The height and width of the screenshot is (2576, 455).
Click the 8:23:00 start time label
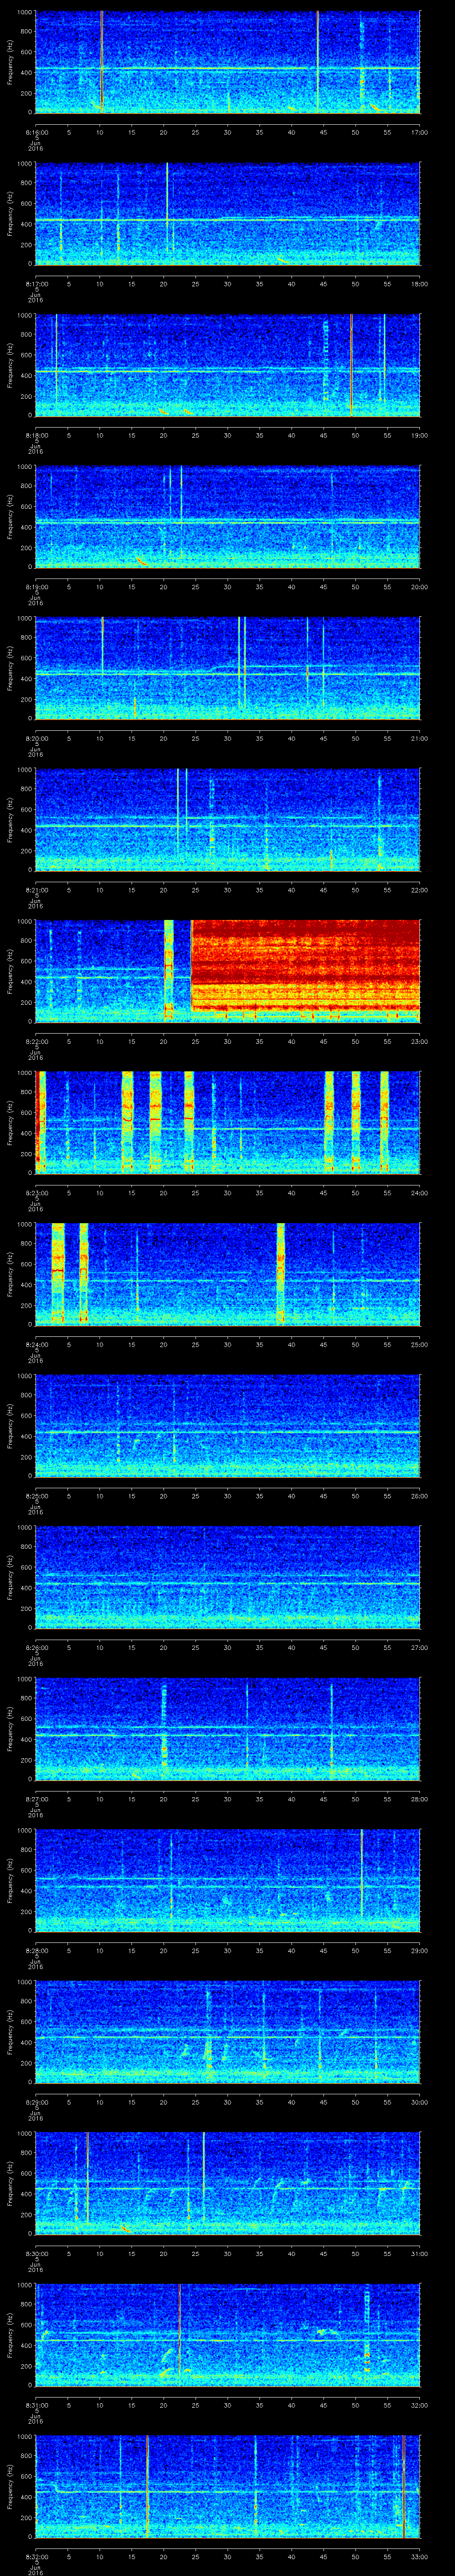pos(36,1193)
